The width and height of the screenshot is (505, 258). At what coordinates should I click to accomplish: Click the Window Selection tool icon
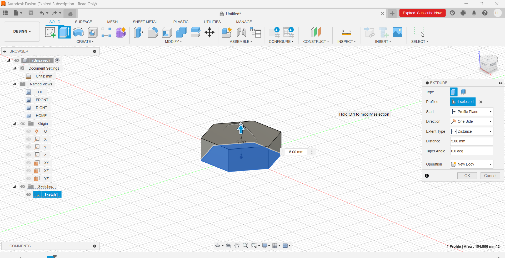pos(419,32)
